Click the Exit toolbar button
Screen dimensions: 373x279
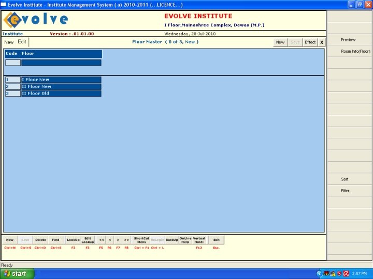point(216,240)
